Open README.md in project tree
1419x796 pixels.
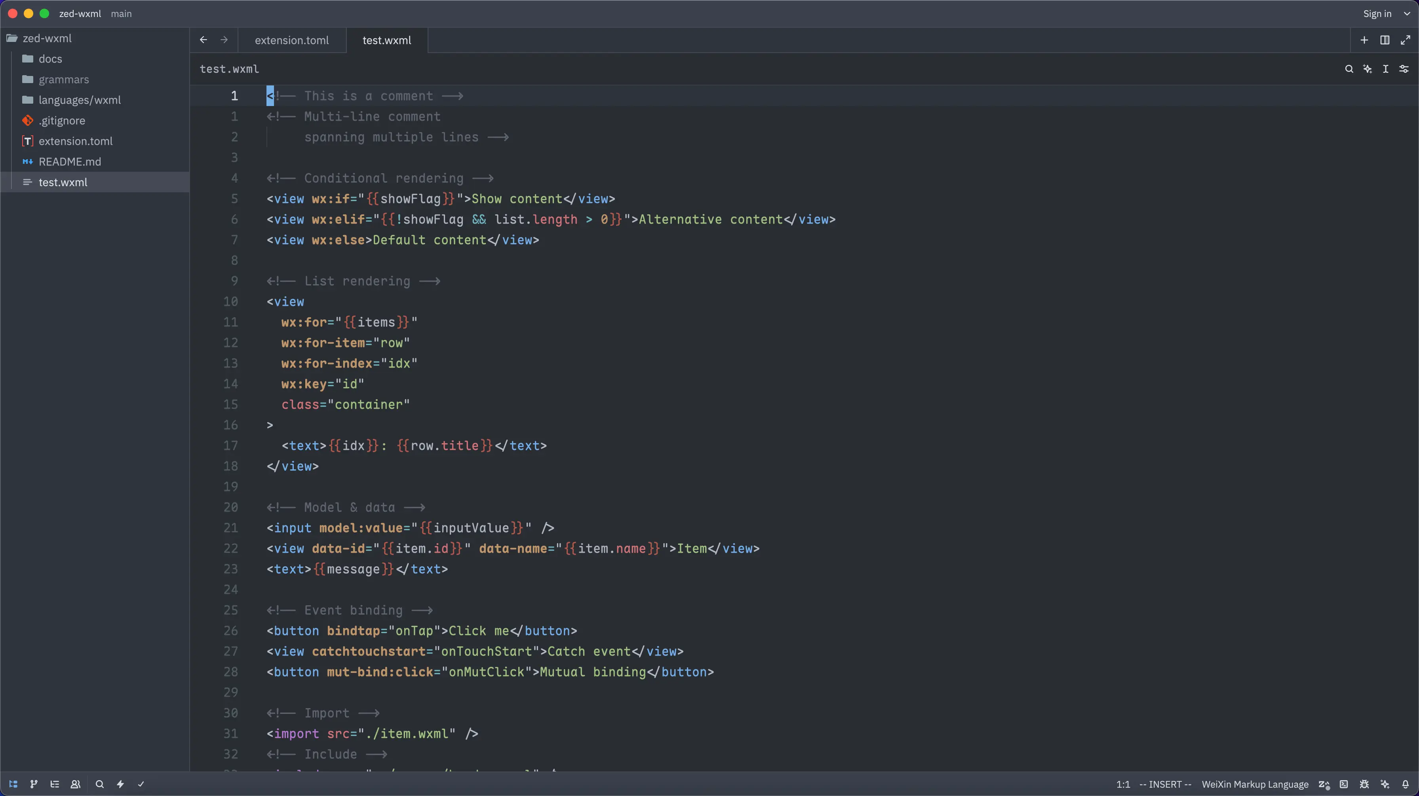coord(95,161)
